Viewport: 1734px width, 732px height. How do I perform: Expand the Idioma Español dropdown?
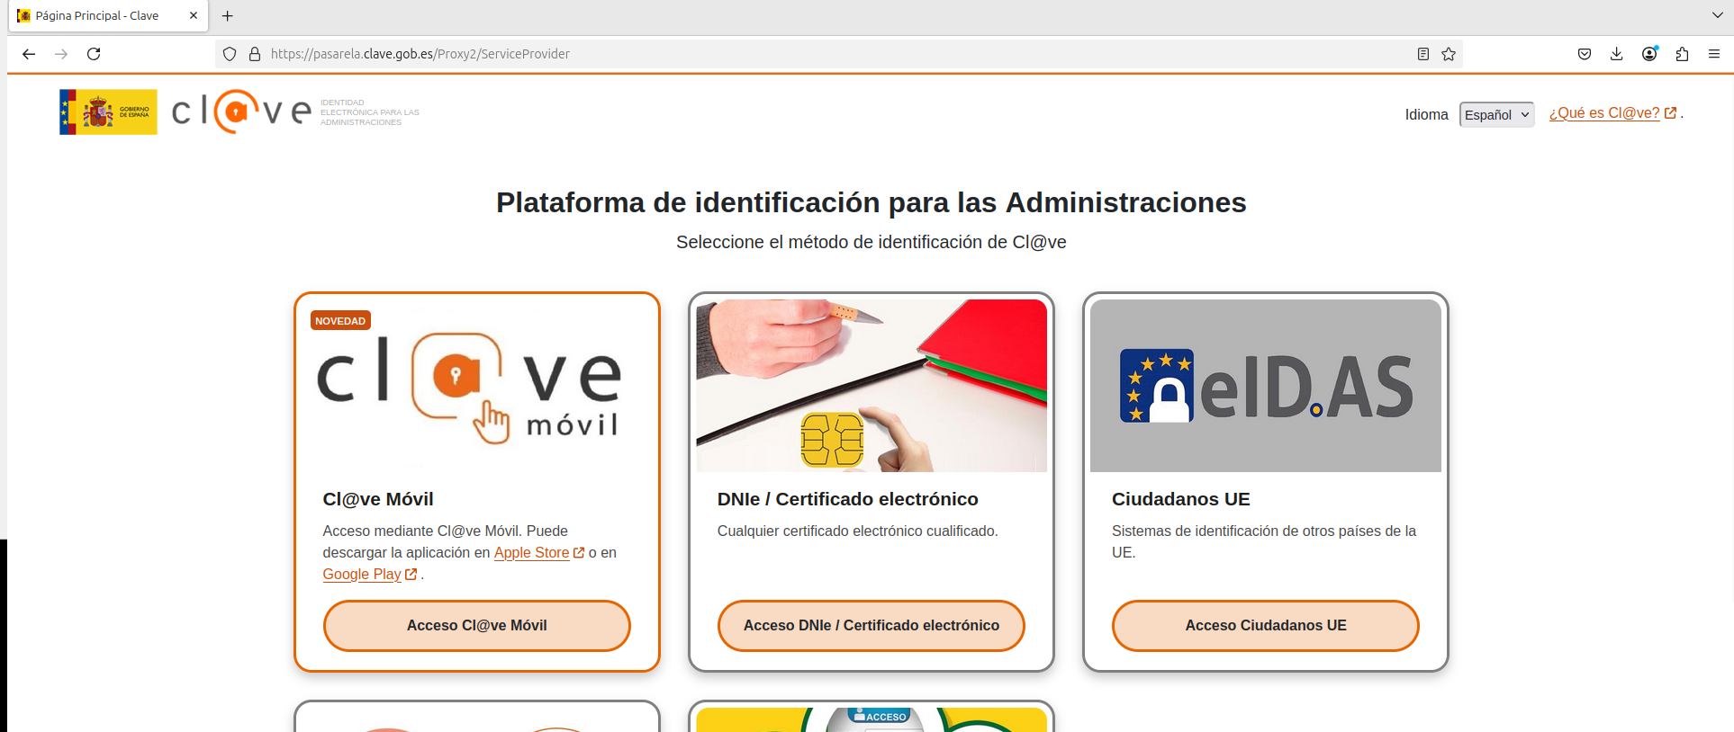point(1496,114)
